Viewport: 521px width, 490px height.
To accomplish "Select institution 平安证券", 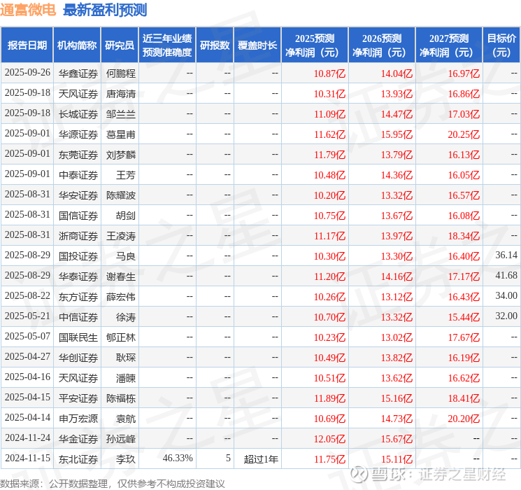I will click(78, 398).
